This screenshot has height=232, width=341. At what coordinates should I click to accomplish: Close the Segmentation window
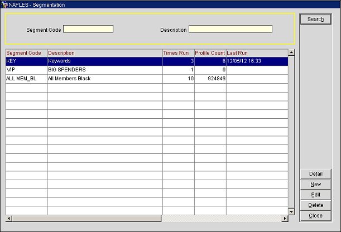(x=316, y=215)
